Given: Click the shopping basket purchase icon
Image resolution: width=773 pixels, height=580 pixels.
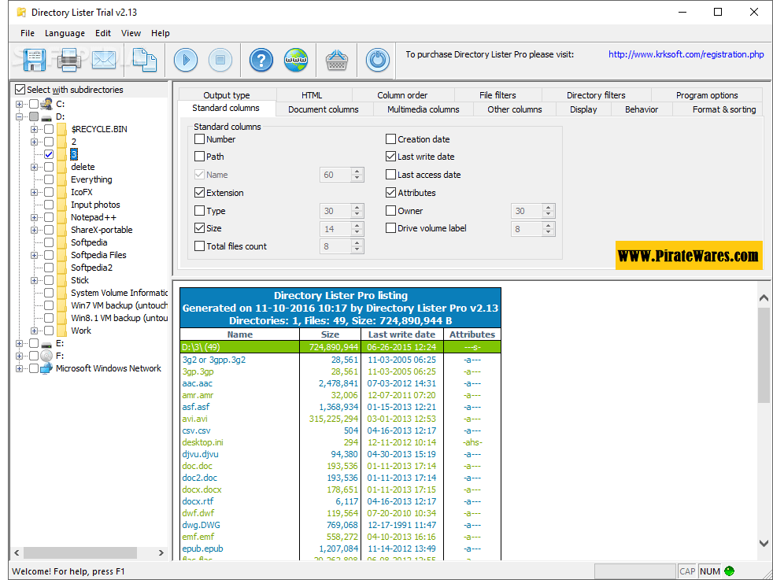Looking at the screenshot, I should (338, 60).
